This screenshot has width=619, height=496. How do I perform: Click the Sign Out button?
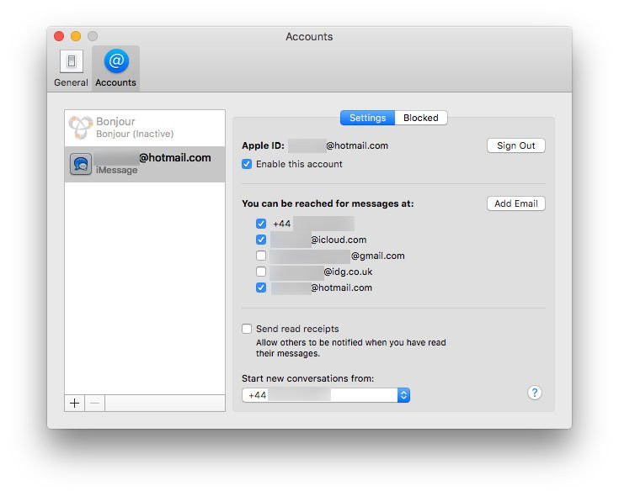515,145
